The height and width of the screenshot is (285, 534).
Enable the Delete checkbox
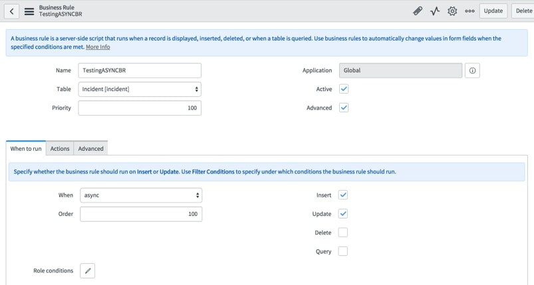343,233
